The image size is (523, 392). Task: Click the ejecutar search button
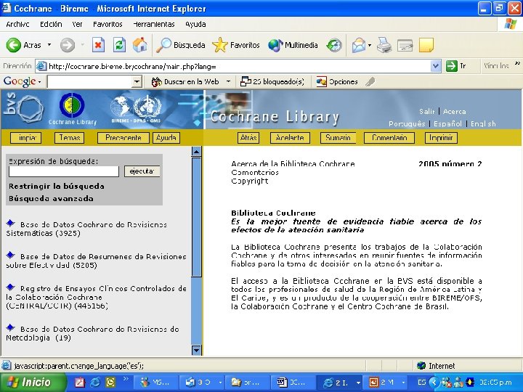[142, 171]
